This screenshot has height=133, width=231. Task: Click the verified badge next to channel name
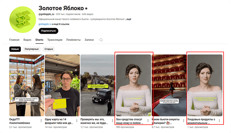point(86,9)
